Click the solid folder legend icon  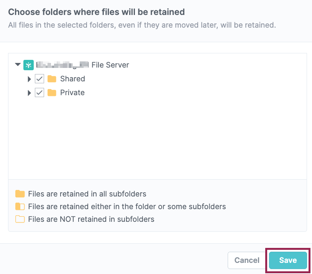20,194
